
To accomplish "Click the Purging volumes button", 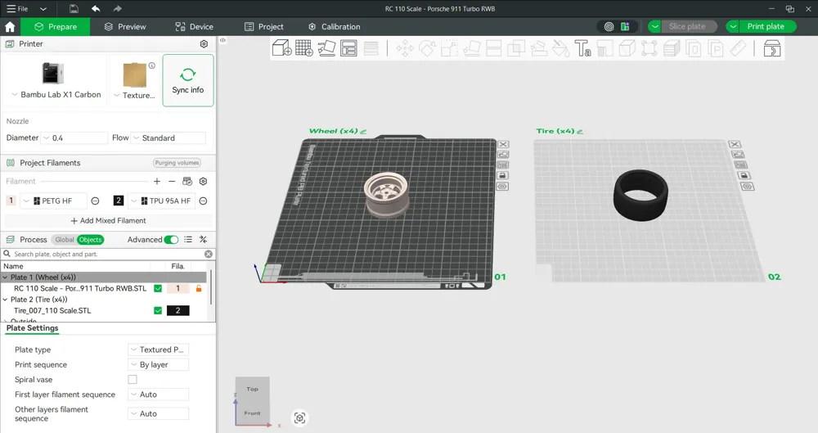I will click(177, 162).
